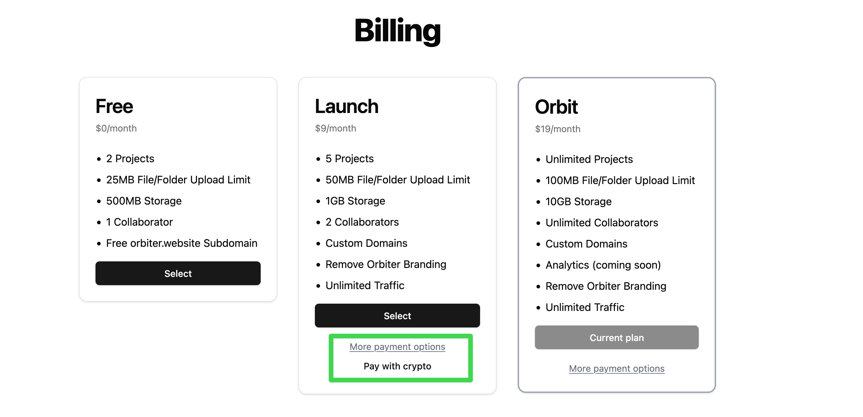
Task: Select the Launch plan button
Action: (397, 316)
